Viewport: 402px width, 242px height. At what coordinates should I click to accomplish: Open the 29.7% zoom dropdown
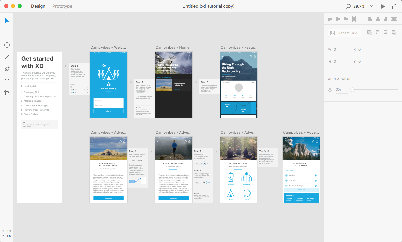(363, 6)
